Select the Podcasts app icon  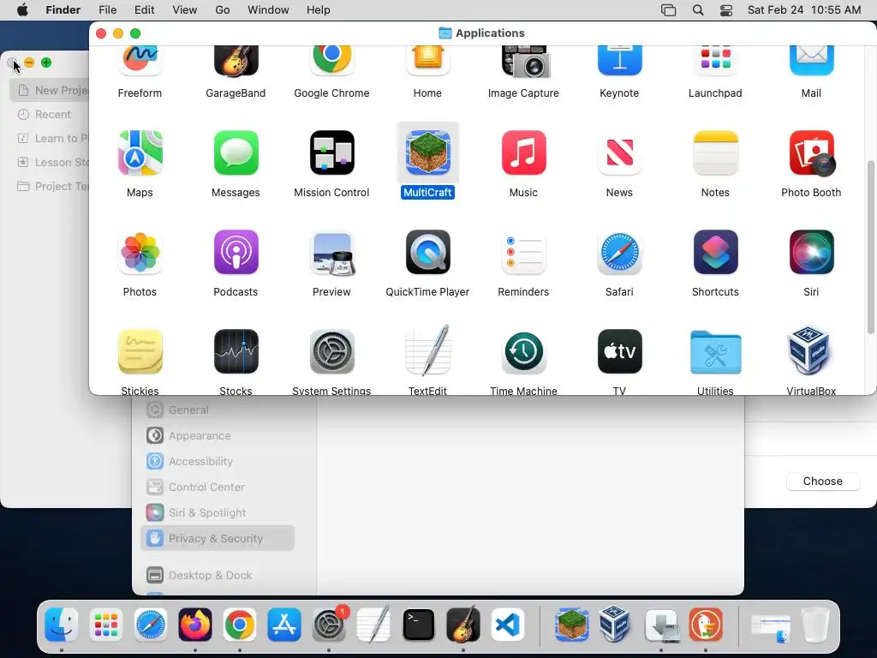(236, 253)
